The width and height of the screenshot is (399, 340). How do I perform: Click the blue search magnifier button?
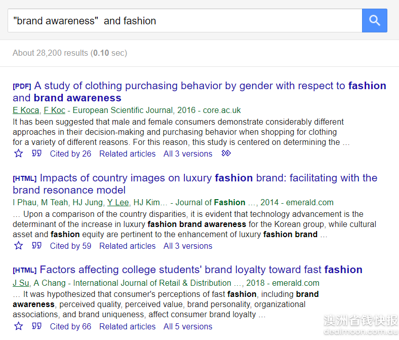375,21
